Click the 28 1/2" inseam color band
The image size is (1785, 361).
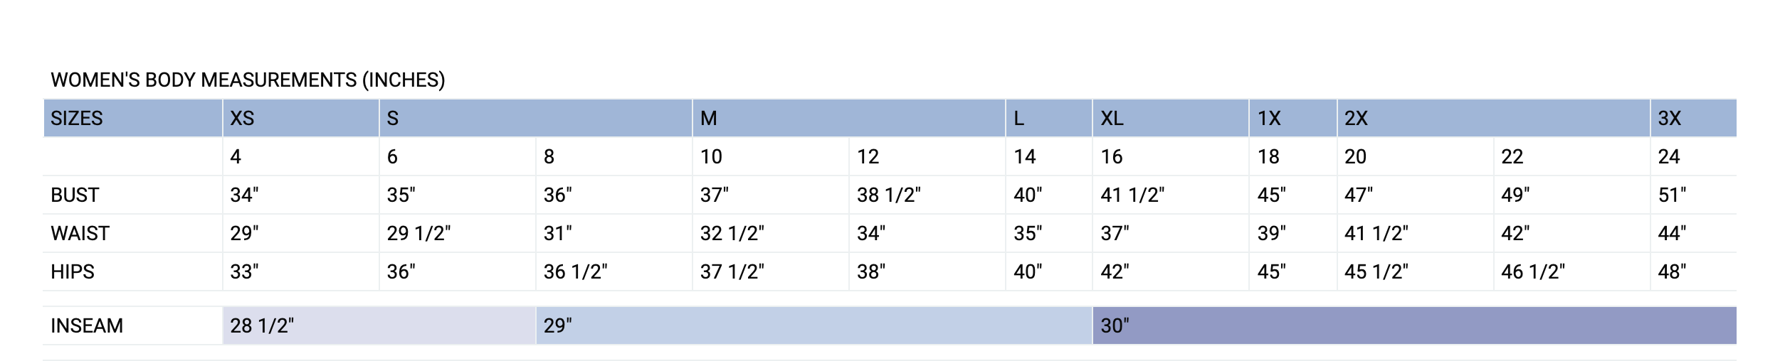coord(379,325)
